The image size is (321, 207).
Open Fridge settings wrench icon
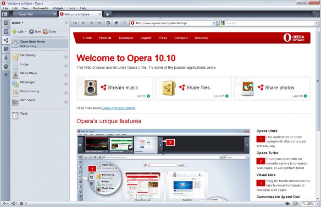pos(66,66)
